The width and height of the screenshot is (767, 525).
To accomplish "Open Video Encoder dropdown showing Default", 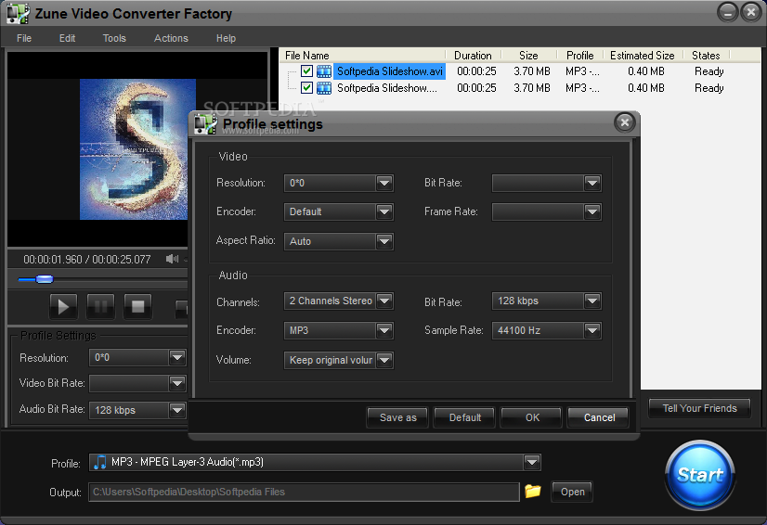I will 384,212.
